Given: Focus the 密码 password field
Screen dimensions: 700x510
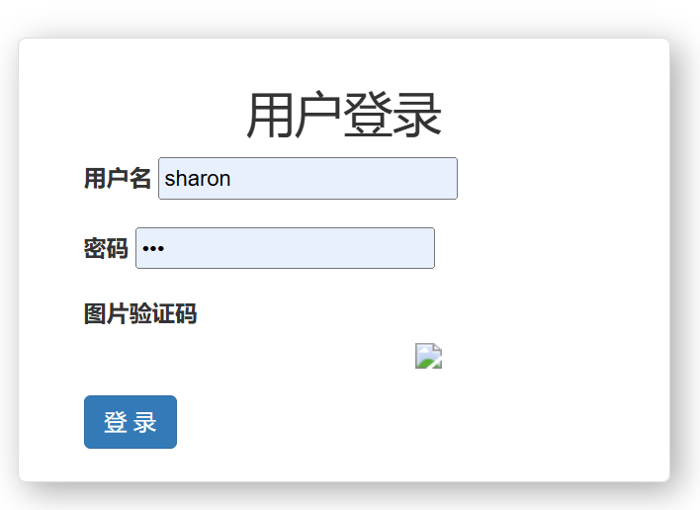Looking at the screenshot, I should pyautogui.click(x=285, y=248).
